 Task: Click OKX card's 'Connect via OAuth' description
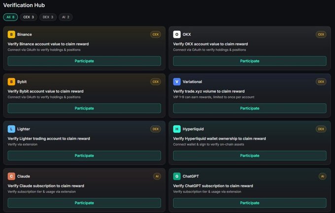pos(209,50)
